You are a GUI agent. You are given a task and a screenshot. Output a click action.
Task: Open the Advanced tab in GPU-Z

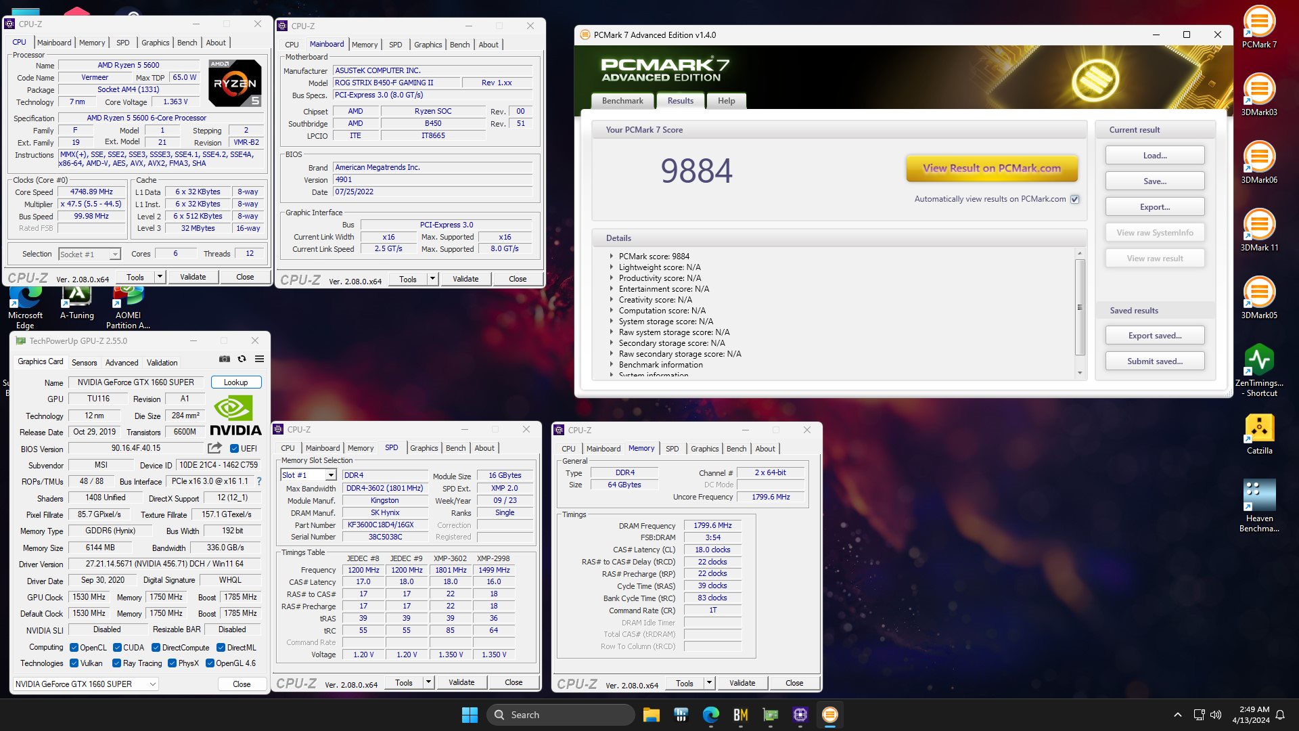coord(122,363)
